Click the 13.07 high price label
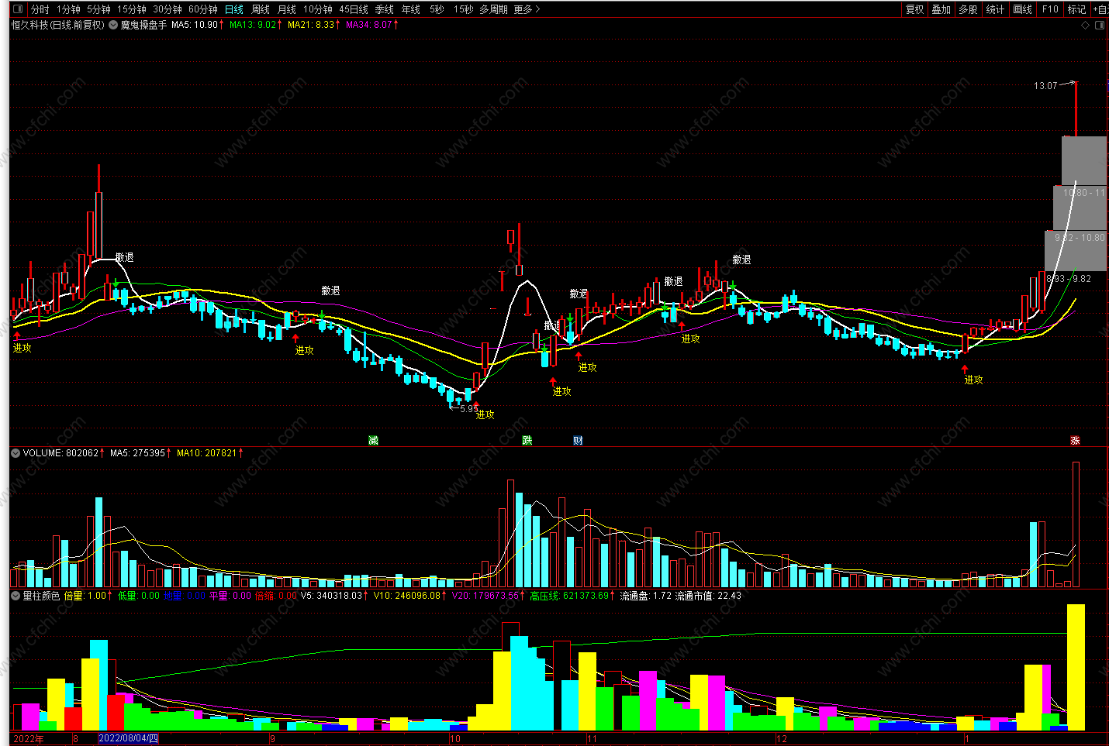This screenshot has width=1109, height=746. 1045,86
